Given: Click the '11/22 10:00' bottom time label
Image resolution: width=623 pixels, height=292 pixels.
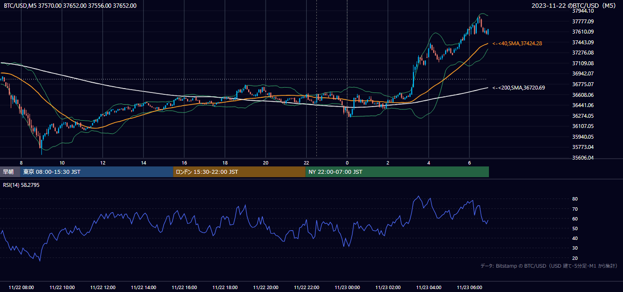Looking at the screenshot, I should click(x=62, y=288).
